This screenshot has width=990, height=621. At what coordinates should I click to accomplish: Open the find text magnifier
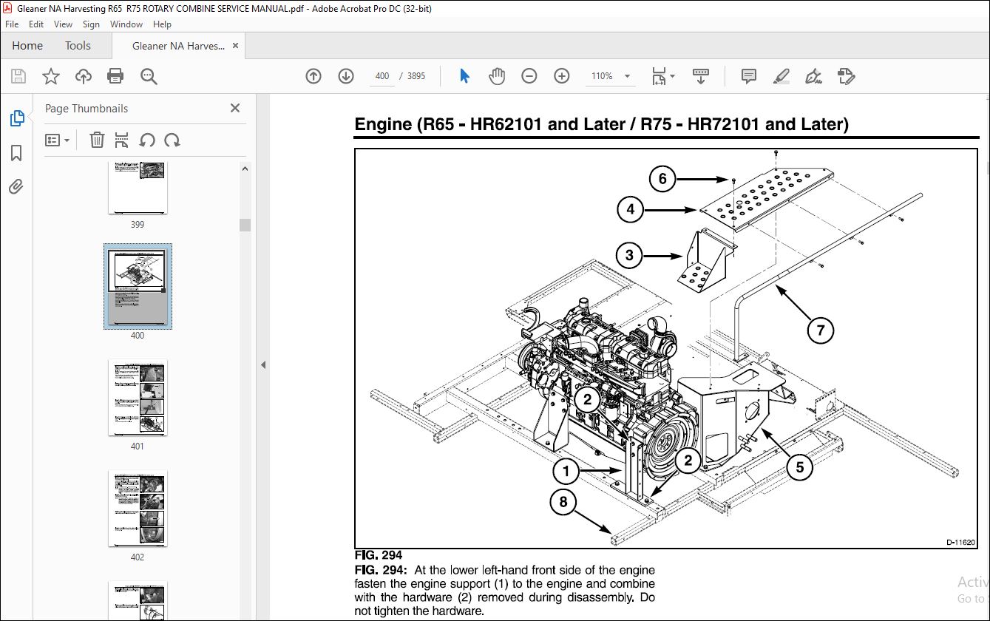(x=149, y=76)
